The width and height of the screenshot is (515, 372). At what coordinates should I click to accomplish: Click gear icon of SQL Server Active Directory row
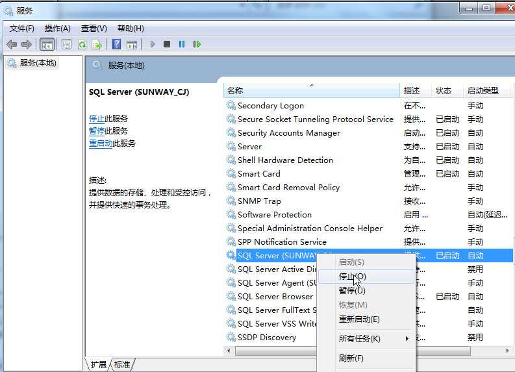pyautogui.click(x=231, y=269)
